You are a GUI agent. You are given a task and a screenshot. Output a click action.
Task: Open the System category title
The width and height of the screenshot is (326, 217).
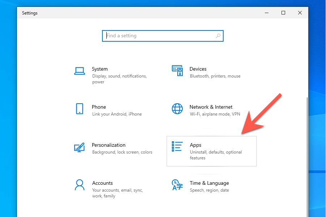(x=100, y=69)
